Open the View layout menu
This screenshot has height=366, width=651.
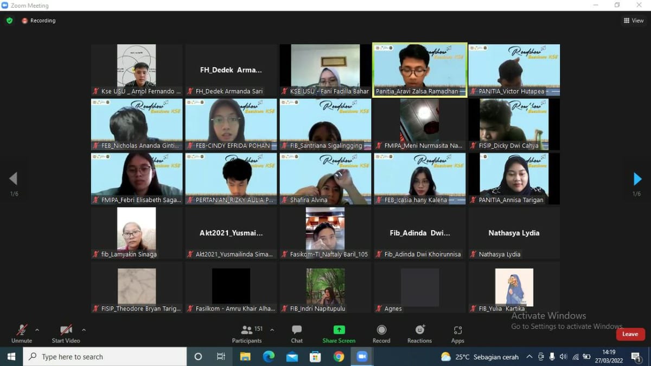pyautogui.click(x=634, y=21)
